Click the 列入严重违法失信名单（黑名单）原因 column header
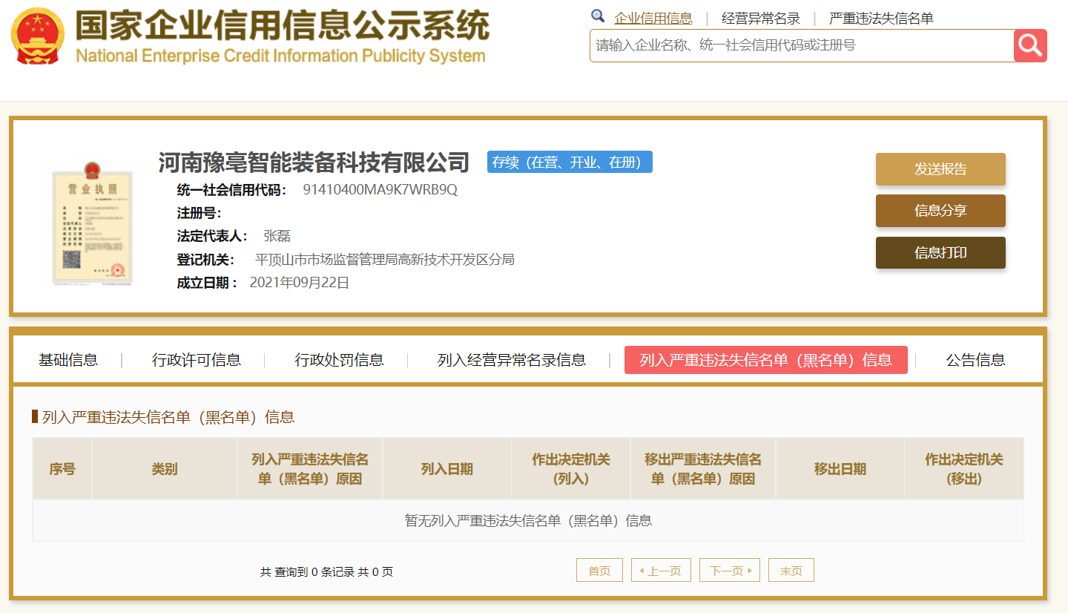Image resolution: width=1068 pixels, height=613 pixels. (x=310, y=468)
